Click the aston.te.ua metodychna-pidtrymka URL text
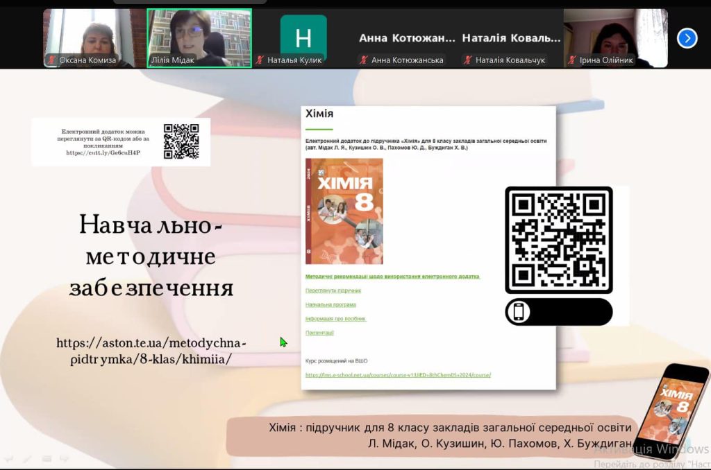Viewport: 711px width, 470px height. point(151,351)
